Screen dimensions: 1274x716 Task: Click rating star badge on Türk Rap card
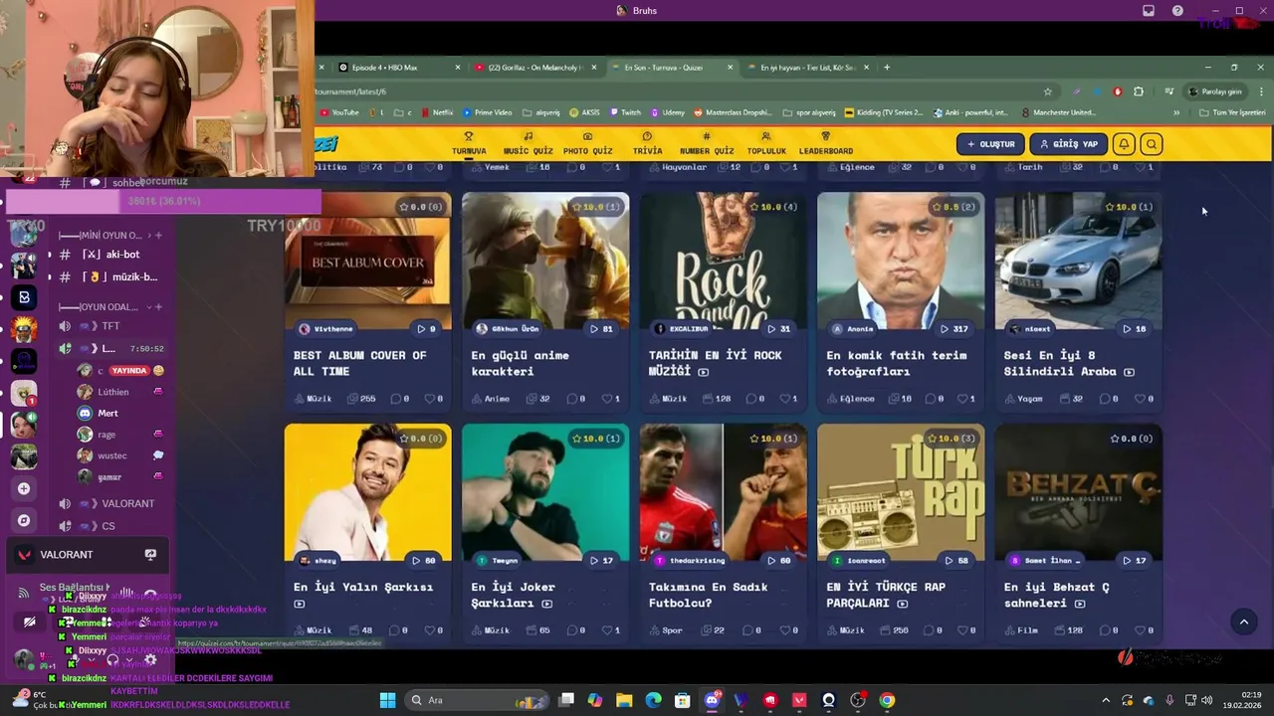[954, 439]
